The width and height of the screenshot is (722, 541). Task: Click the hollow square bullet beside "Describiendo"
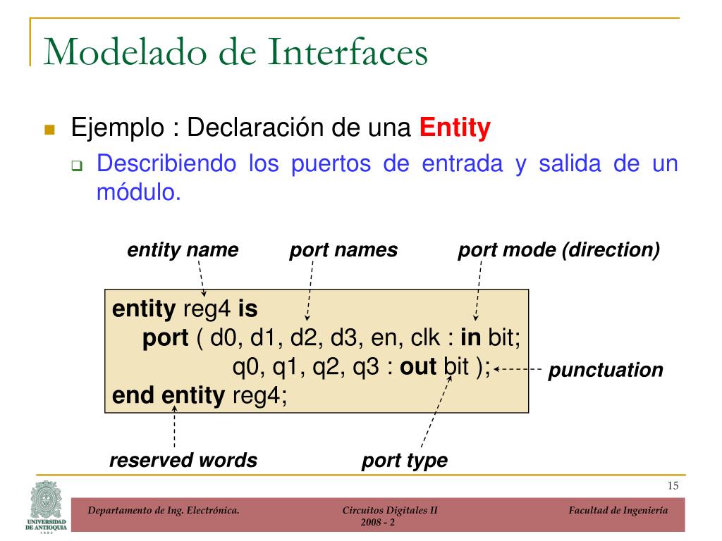click(77, 166)
